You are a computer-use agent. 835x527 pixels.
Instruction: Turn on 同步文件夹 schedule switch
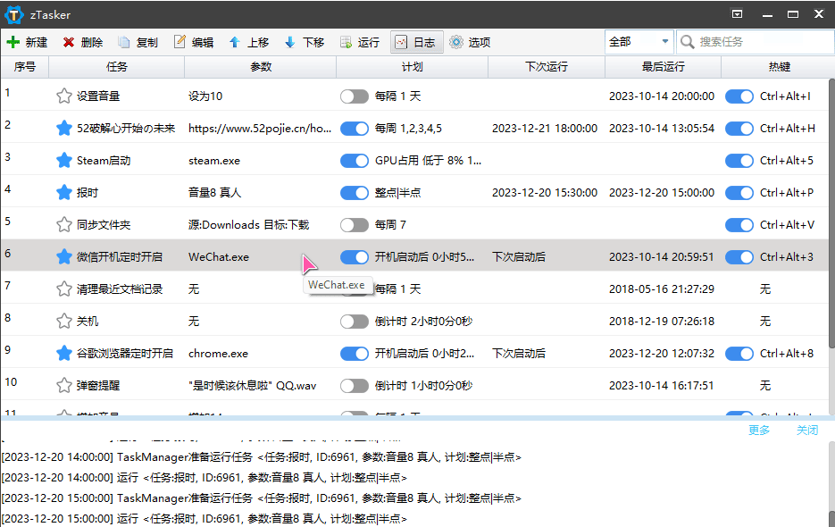click(355, 224)
